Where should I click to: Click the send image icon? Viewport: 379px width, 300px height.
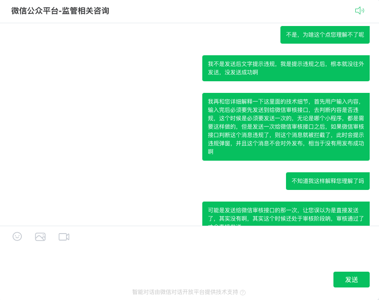(40, 237)
